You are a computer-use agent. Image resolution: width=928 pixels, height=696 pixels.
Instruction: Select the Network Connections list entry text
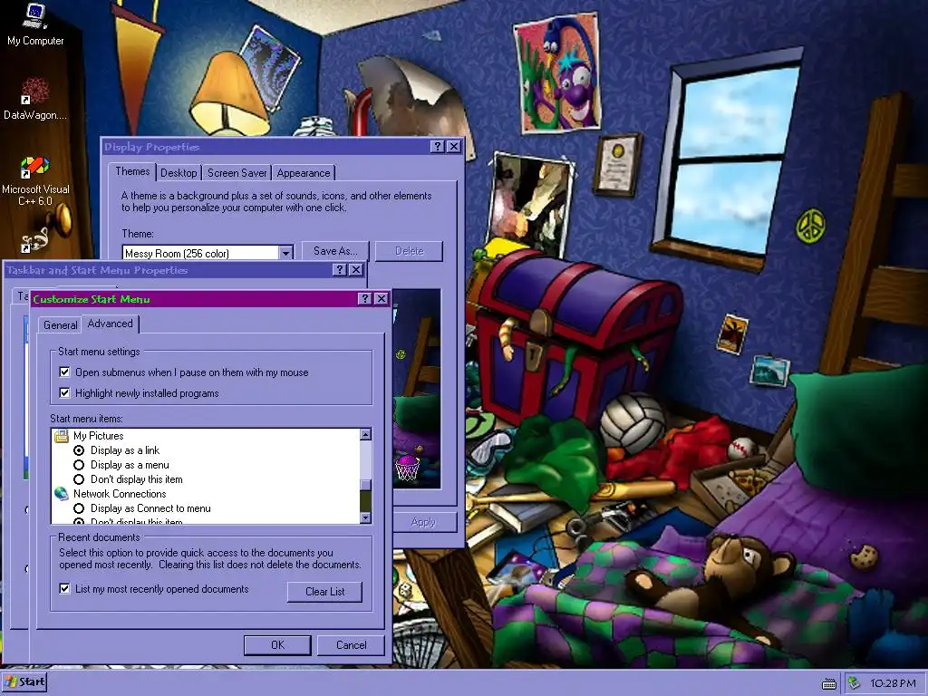(x=120, y=494)
